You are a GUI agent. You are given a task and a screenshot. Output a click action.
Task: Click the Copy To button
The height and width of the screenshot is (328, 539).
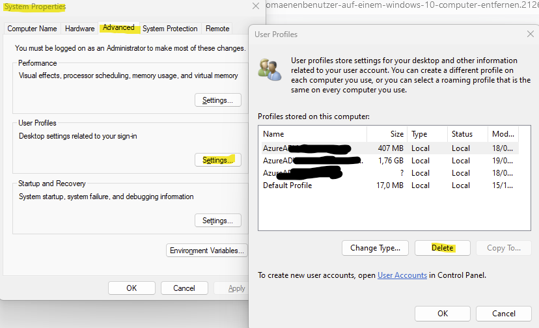pyautogui.click(x=504, y=248)
